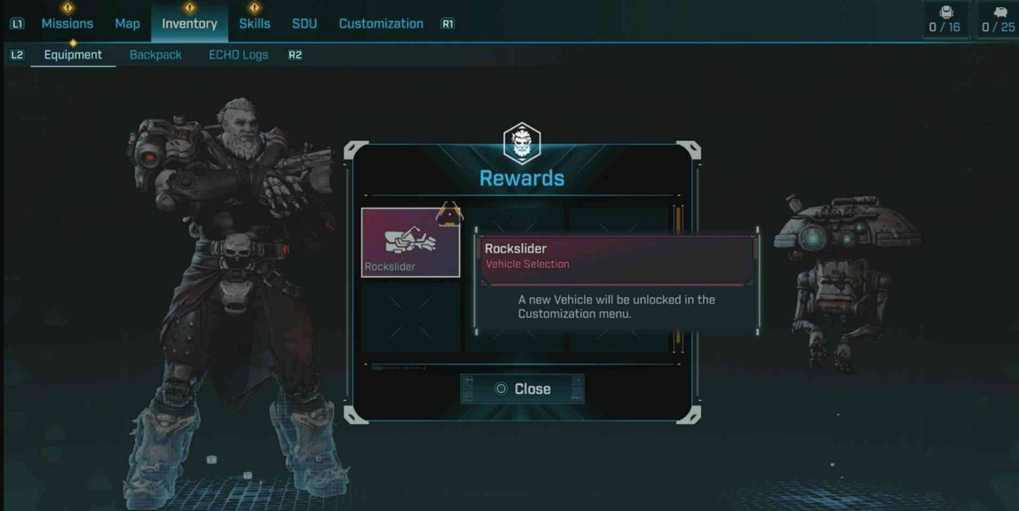Click the R2 trigger icon
This screenshot has height=511, width=1019.
[295, 55]
